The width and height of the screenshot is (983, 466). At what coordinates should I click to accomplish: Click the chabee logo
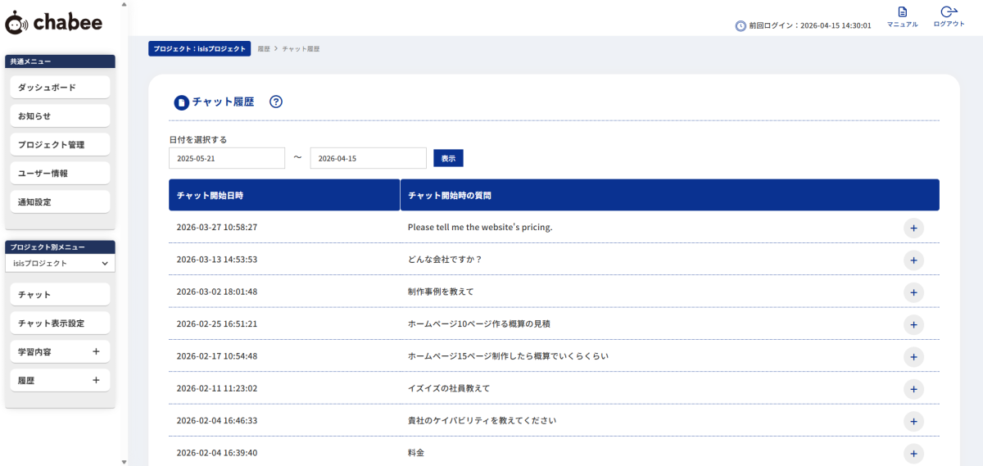coord(54,23)
